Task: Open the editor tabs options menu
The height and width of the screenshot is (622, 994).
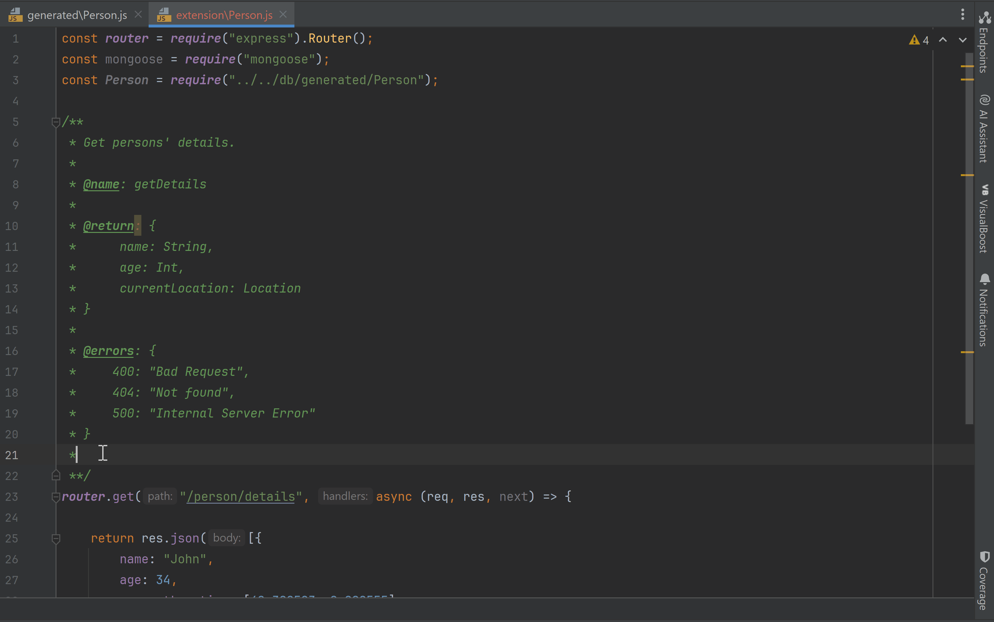Action: pyautogui.click(x=962, y=15)
